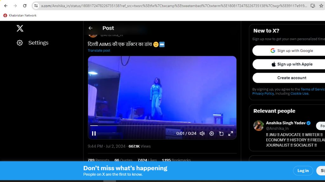Image resolution: width=325 pixels, height=182 pixels.
Task: Click the Log in button in banner
Action: point(303,171)
